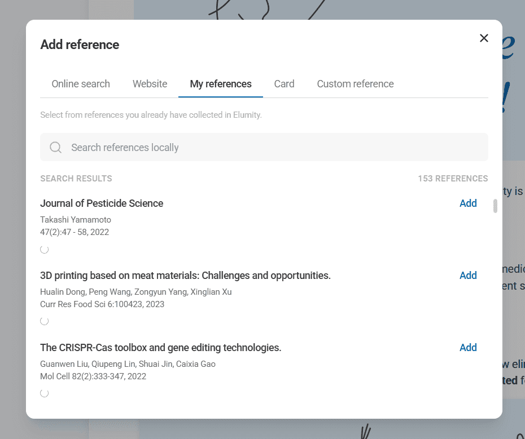Open the CRISPR-Cas toolbox article title
The image size is (525, 439).
pyautogui.click(x=160, y=348)
